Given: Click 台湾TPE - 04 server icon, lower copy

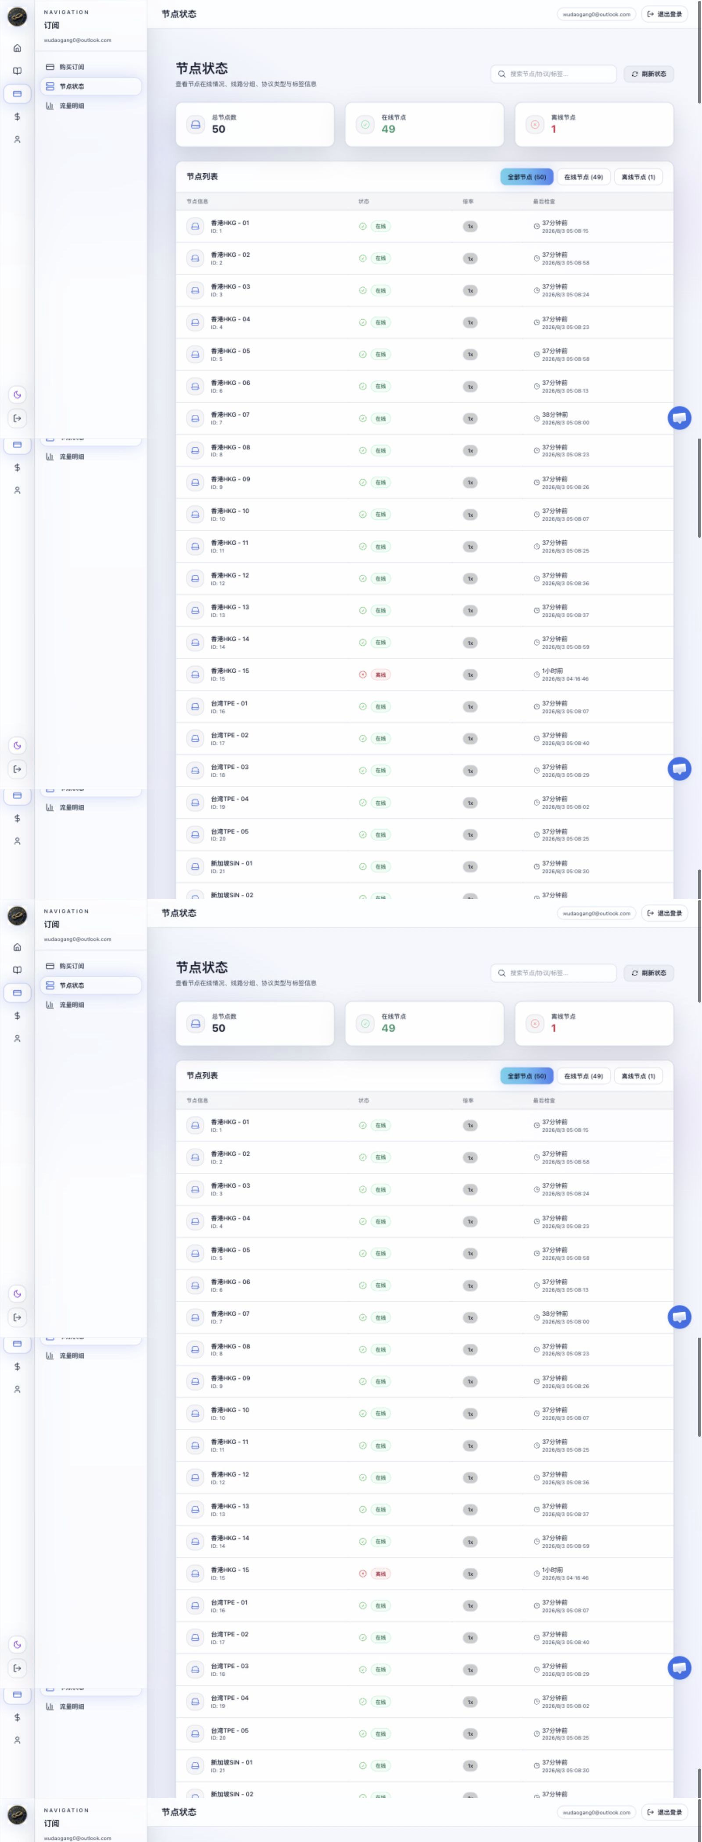Looking at the screenshot, I should (x=195, y=1701).
